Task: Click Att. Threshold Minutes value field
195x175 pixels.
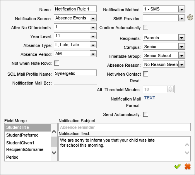Action: tap(155, 89)
